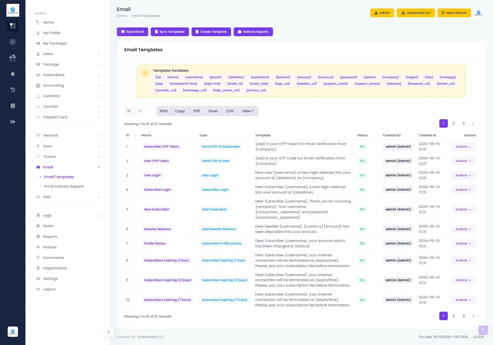The image size is (493, 345).
Task: Open the page size dropdown showing 10
Action: click(134, 111)
